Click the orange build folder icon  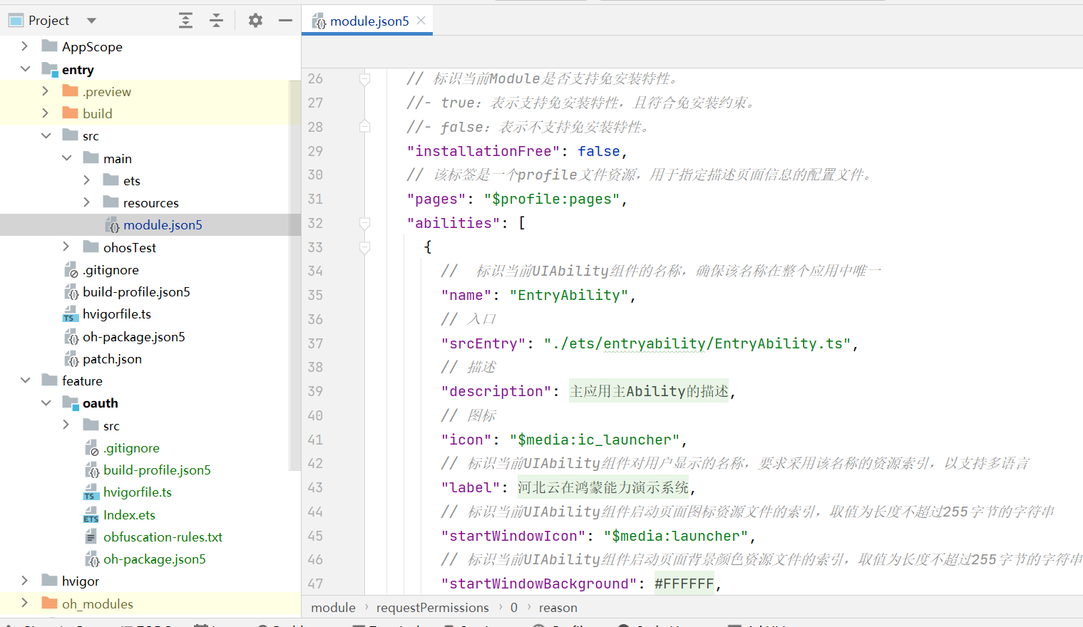pos(70,113)
